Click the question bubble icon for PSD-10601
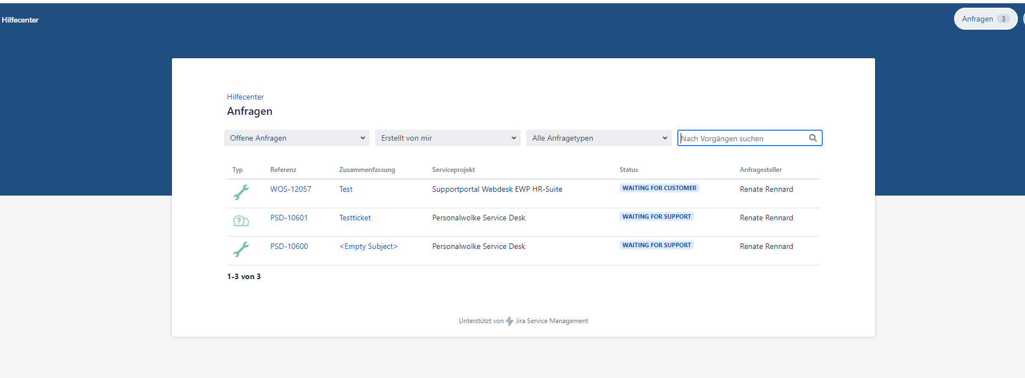The height and width of the screenshot is (378, 1025). [241, 221]
